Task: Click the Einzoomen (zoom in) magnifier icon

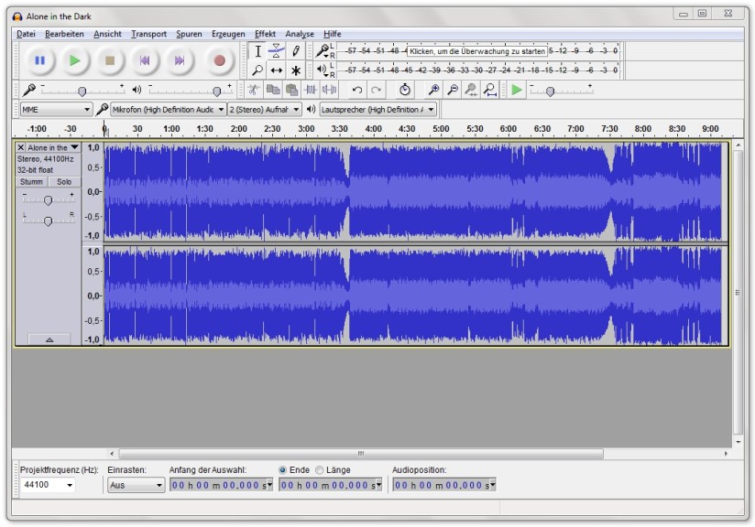Action: point(432,89)
